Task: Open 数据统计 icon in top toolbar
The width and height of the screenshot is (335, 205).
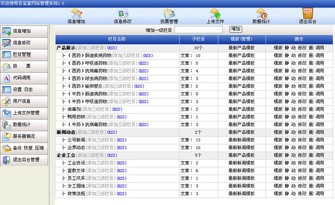Action: tap(261, 14)
